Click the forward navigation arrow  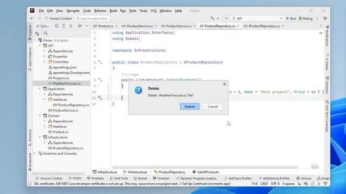pyautogui.click(x=39, y=18)
